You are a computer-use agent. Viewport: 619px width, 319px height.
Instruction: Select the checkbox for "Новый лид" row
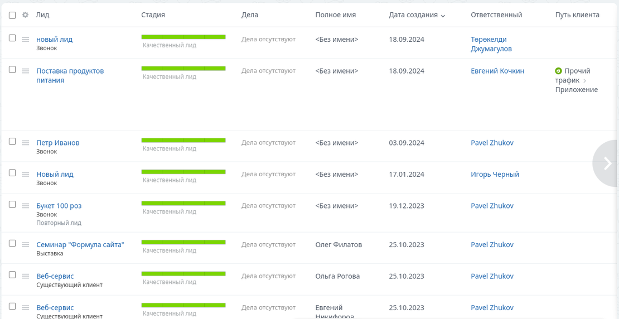point(12,173)
